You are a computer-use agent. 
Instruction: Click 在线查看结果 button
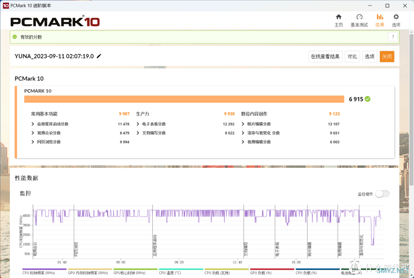click(325, 56)
